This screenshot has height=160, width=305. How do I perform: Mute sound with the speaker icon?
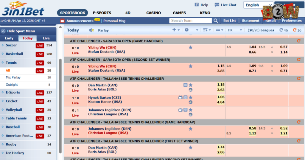point(91,30)
